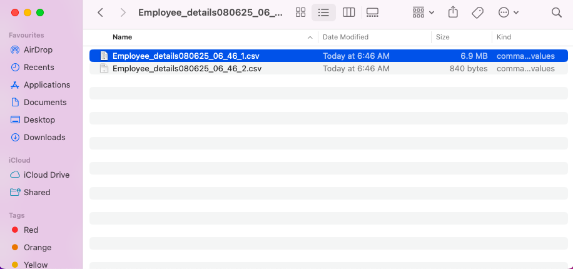Zoom the window with green button
The height and width of the screenshot is (269, 573).
pyautogui.click(x=40, y=13)
